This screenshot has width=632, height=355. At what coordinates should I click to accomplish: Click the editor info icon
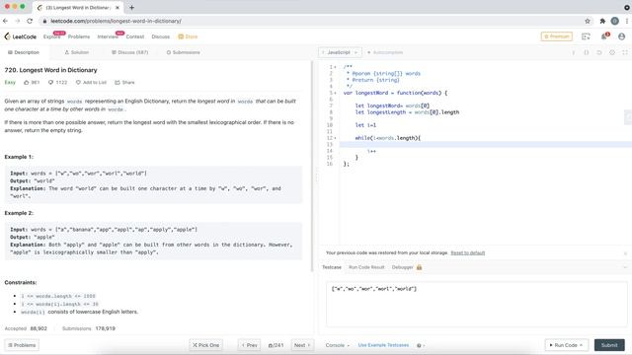574,52
